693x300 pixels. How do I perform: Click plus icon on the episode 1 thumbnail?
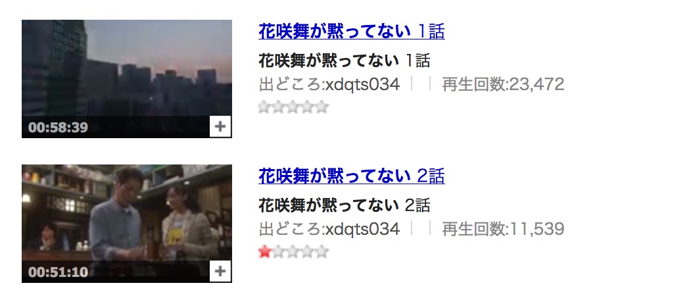point(220,127)
